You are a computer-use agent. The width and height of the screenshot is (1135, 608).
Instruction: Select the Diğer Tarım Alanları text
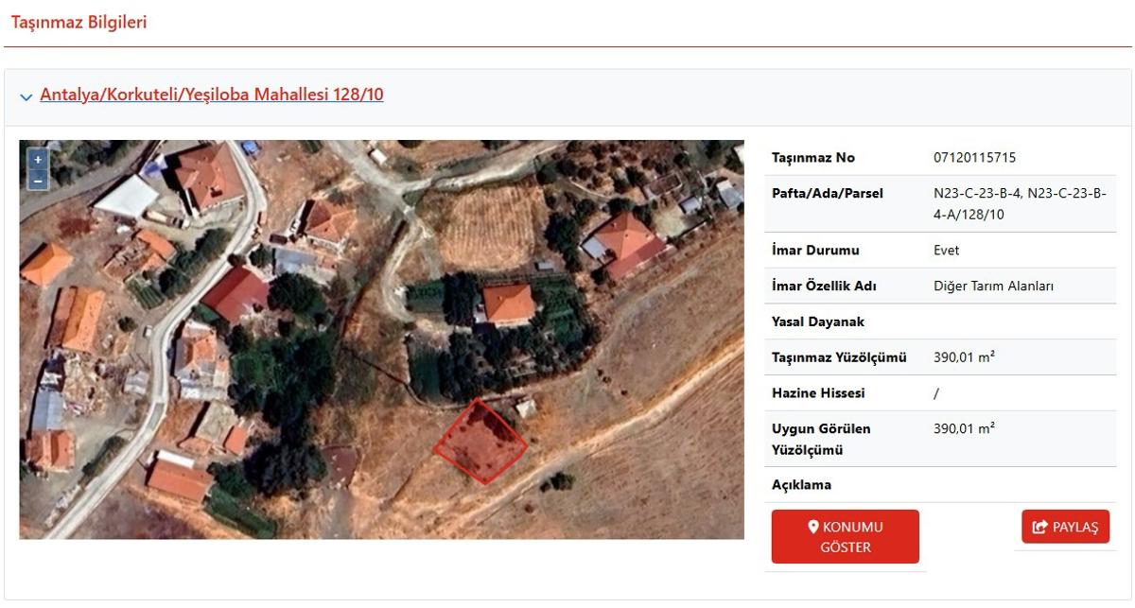pyautogui.click(x=993, y=287)
